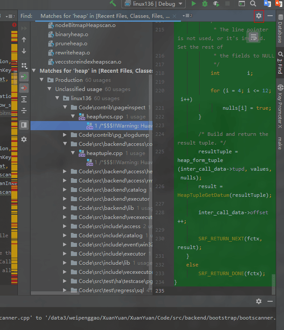Click SRF_RETURN_DONE(fctx) in preview
The height and width of the screenshot is (330, 284).
(x=232, y=273)
